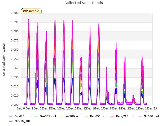Click the 0.020 y-axis tick label
The width and height of the screenshot is (168, 126).
(x=15, y=86)
